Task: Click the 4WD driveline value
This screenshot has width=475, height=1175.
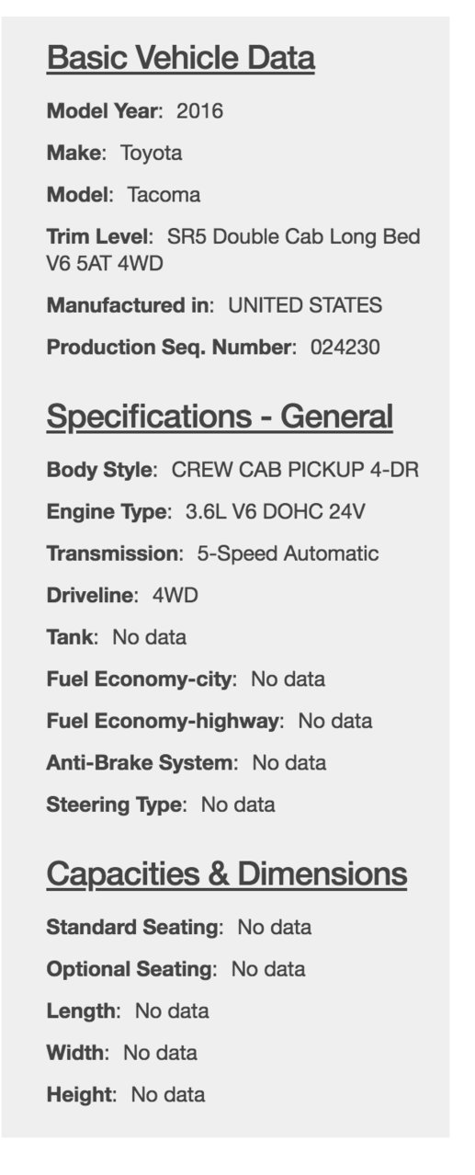Action: (175, 596)
